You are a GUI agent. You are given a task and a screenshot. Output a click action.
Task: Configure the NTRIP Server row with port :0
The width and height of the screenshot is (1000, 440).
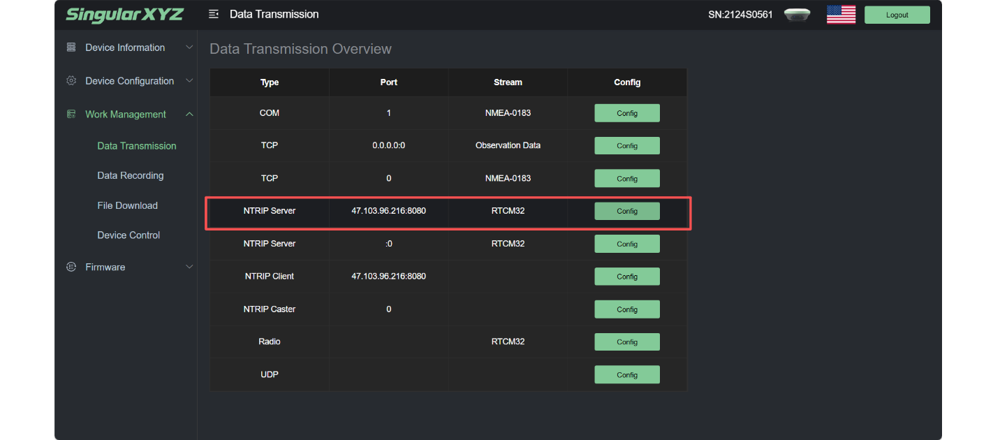coord(627,244)
